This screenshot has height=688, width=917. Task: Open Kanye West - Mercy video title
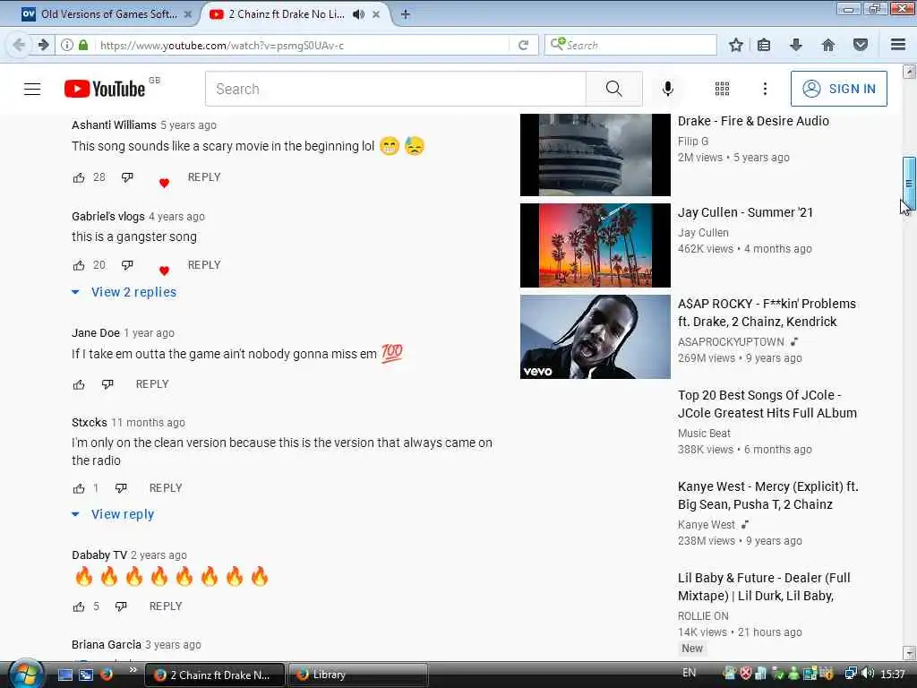tap(767, 495)
